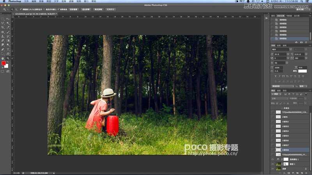Select the Lasso tool

coord(3,23)
